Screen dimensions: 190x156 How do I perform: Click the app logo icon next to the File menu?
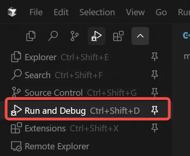tap(12, 12)
